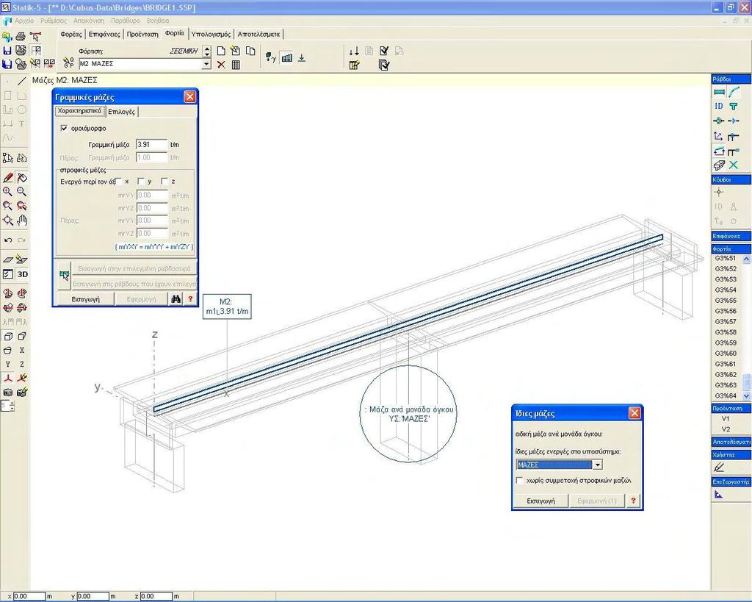Click the pencil icon under Χρήστης

pos(719,467)
